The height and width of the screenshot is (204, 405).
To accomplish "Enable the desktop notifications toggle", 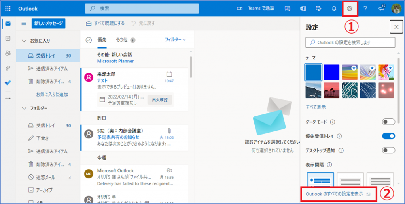I will coord(388,150).
